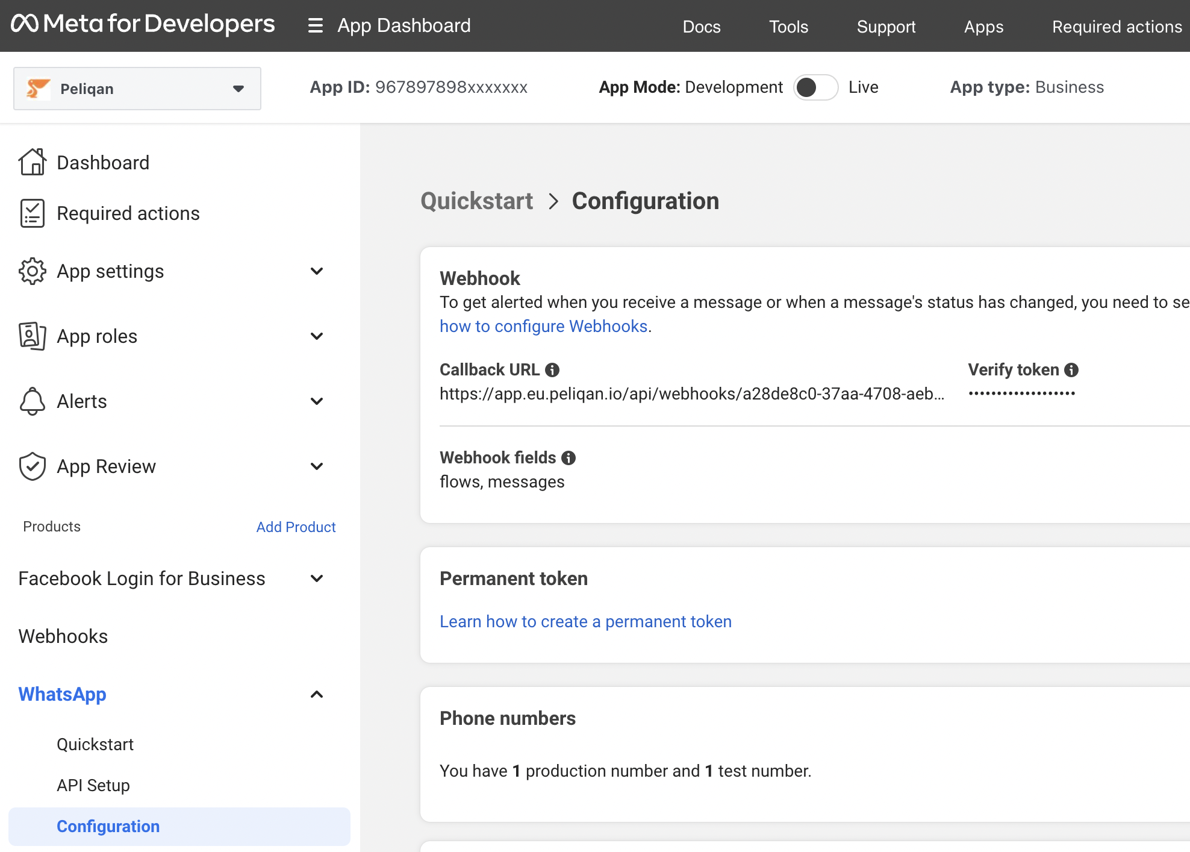
Task: Click the App Dashboard title
Action: click(x=404, y=25)
